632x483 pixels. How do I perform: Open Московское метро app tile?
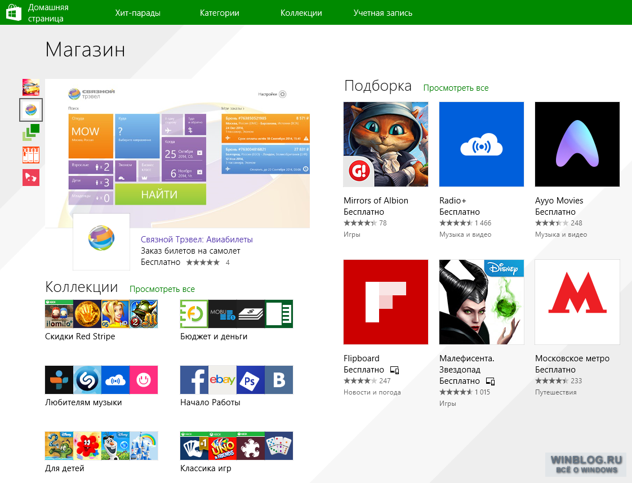point(577,302)
